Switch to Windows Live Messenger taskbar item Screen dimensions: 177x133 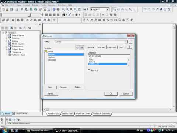click(40, 130)
